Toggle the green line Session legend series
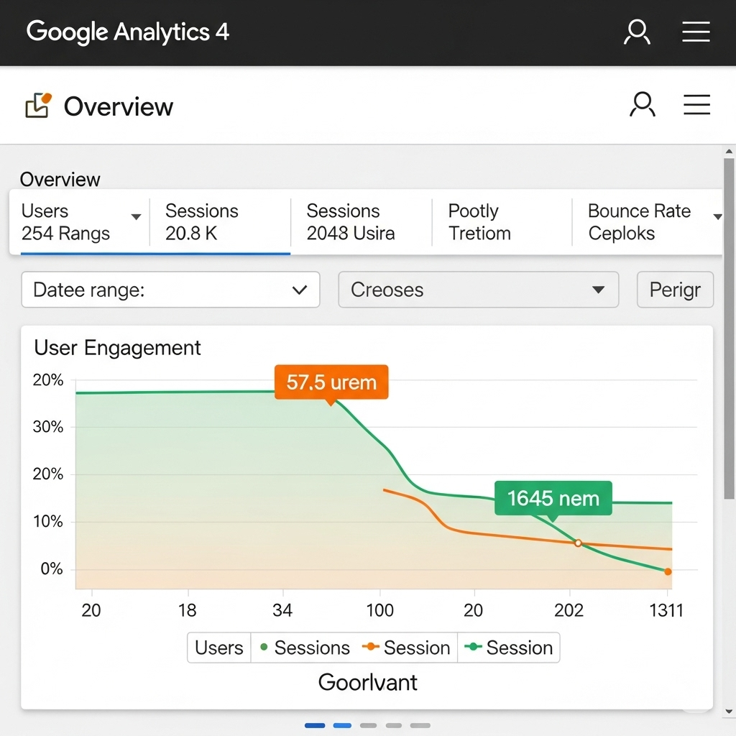Image resolution: width=736 pixels, height=736 pixels. click(509, 648)
